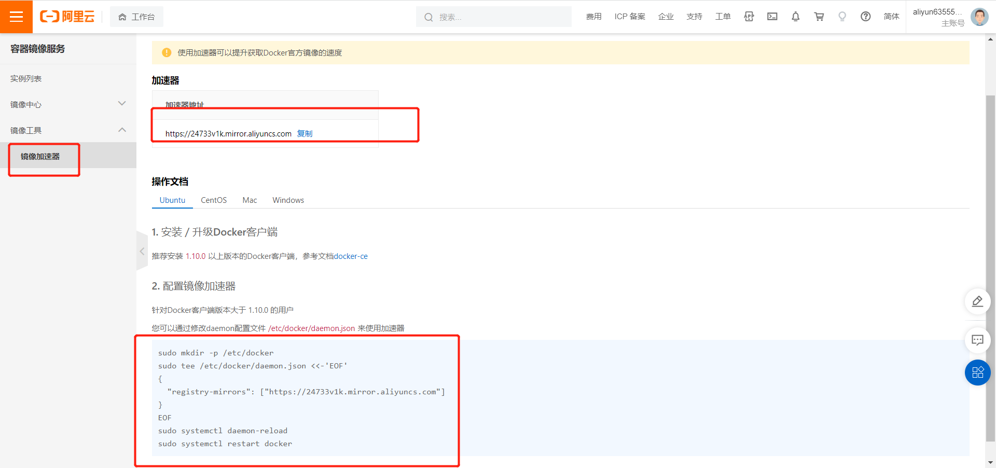Viewport: 996px width, 468px height.
Task: Click the 'sudo systemctl daemon-reload' line
Action: pos(223,431)
